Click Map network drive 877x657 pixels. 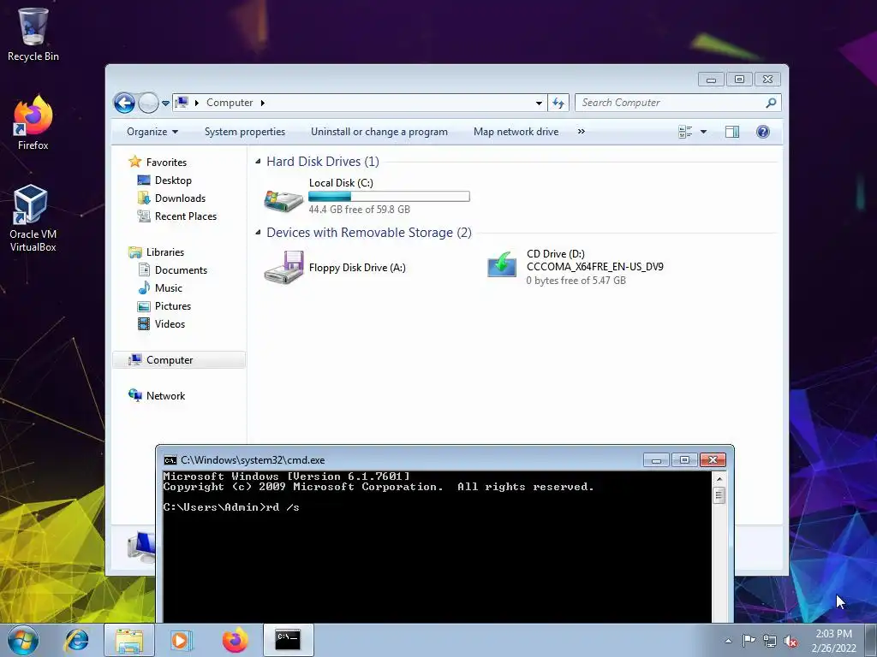516,132
